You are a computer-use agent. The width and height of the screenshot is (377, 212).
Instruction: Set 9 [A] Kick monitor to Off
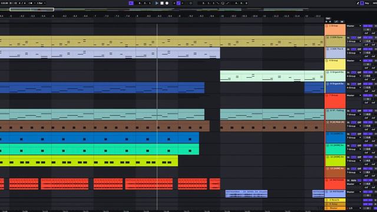point(359,122)
